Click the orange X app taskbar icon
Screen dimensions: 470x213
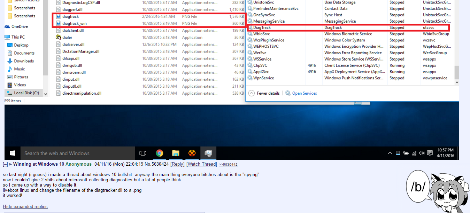click(x=192, y=153)
